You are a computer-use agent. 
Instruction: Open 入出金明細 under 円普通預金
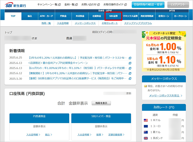pos(33,135)
